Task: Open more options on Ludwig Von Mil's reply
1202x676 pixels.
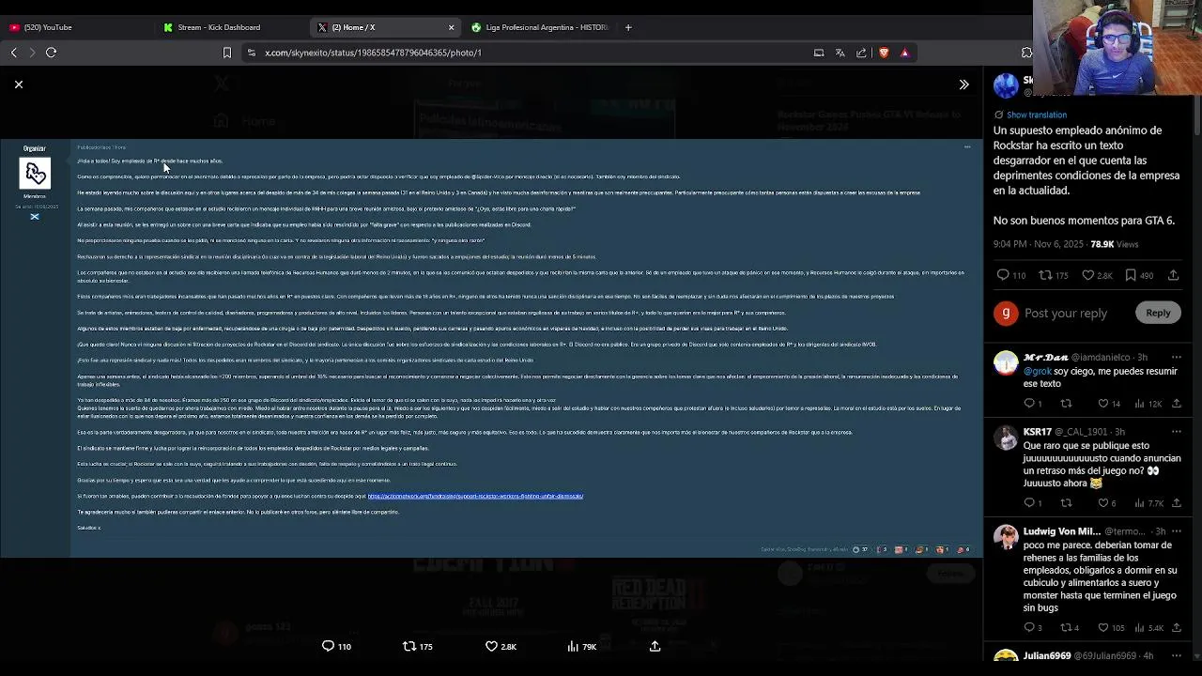Action: point(1176,531)
